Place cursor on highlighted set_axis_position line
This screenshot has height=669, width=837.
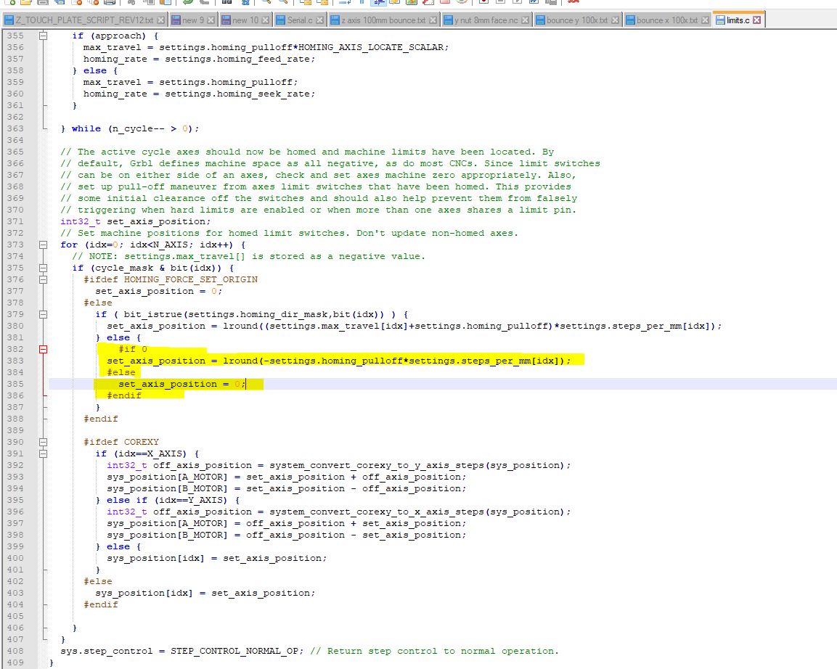pos(181,384)
